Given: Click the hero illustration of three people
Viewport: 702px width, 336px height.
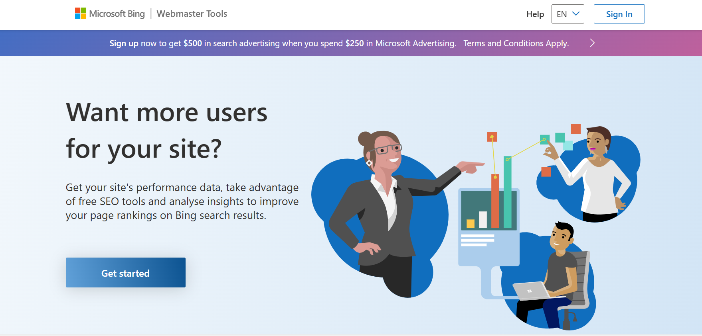Looking at the screenshot, I should coord(476,227).
